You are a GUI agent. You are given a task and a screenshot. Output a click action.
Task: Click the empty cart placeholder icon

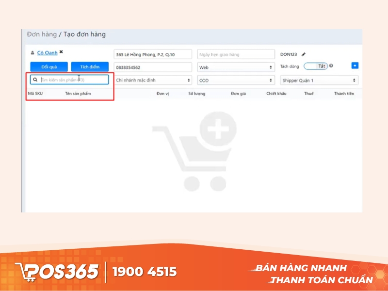tap(194, 151)
